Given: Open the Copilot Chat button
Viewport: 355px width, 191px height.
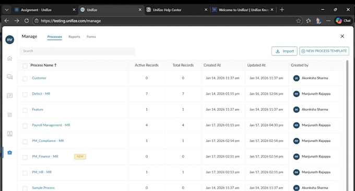Looking at the screenshot, I should (343, 21).
